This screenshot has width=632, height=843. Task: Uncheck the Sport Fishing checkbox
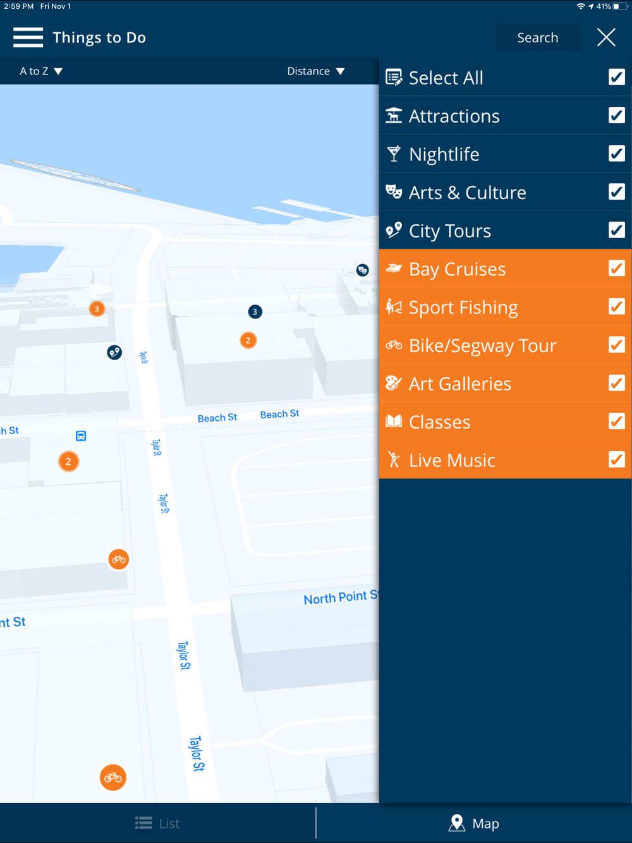point(617,306)
